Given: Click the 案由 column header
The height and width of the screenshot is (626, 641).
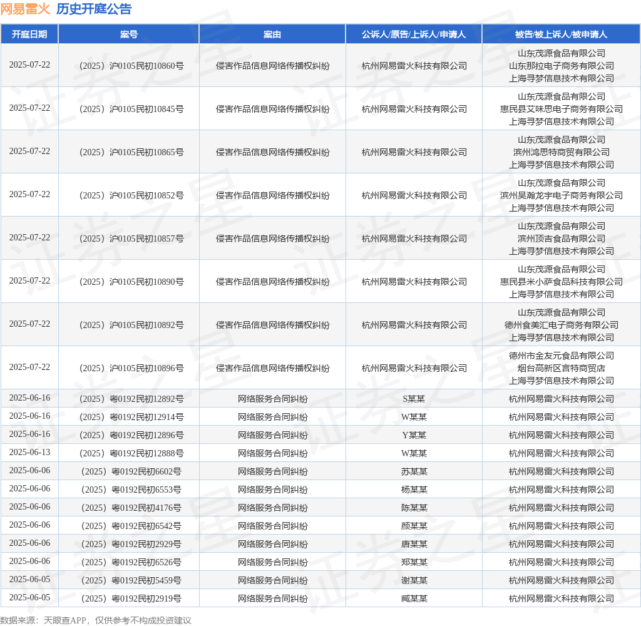Looking at the screenshot, I should coord(272,34).
